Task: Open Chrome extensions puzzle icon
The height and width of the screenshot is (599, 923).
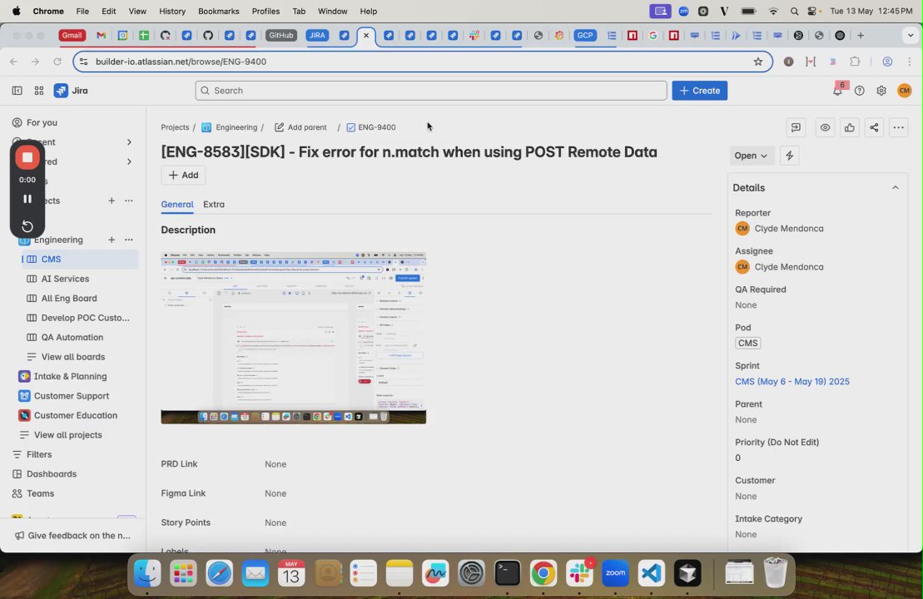Action: tap(855, 62)
